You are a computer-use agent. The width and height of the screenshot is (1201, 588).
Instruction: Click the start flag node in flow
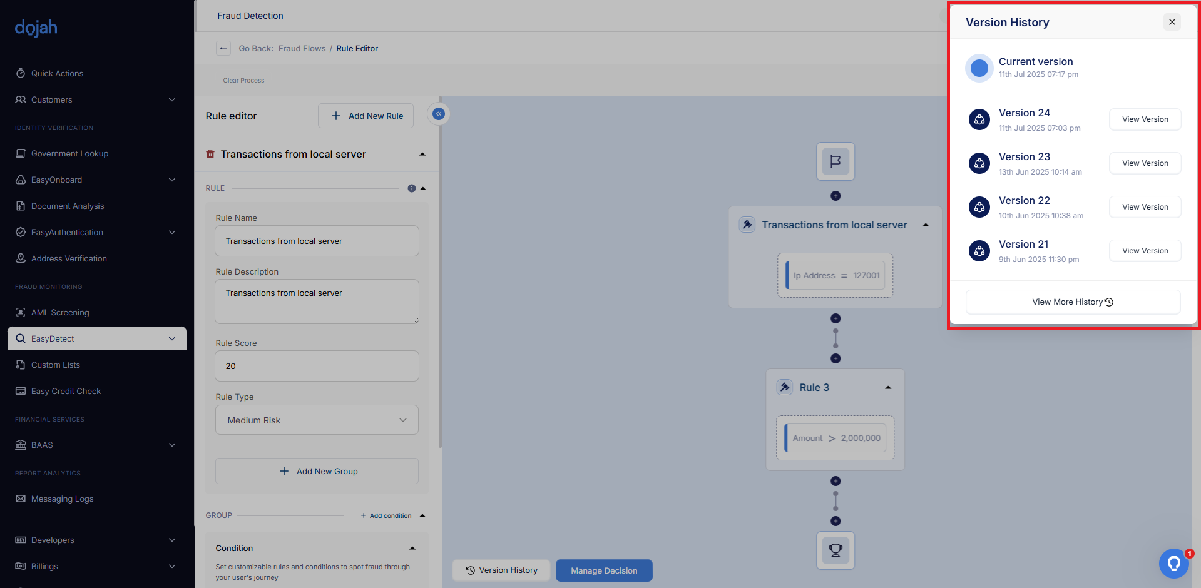coord(835,161)
